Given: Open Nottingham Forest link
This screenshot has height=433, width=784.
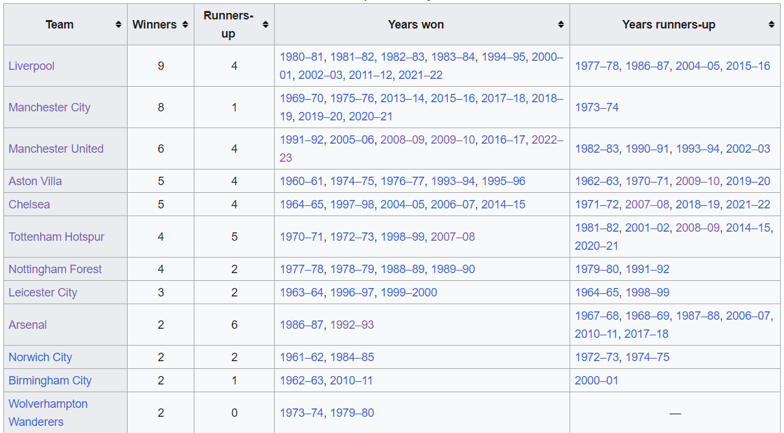Looking at the screenshot, I should 55,269.
